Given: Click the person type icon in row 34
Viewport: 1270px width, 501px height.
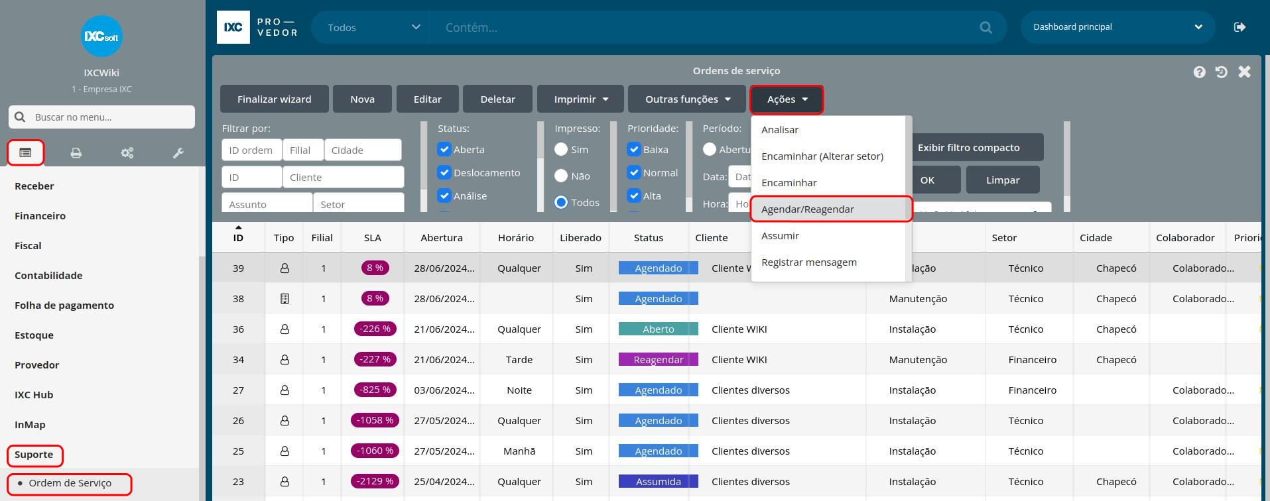Looking at the screenshot, I should [285, 360].
